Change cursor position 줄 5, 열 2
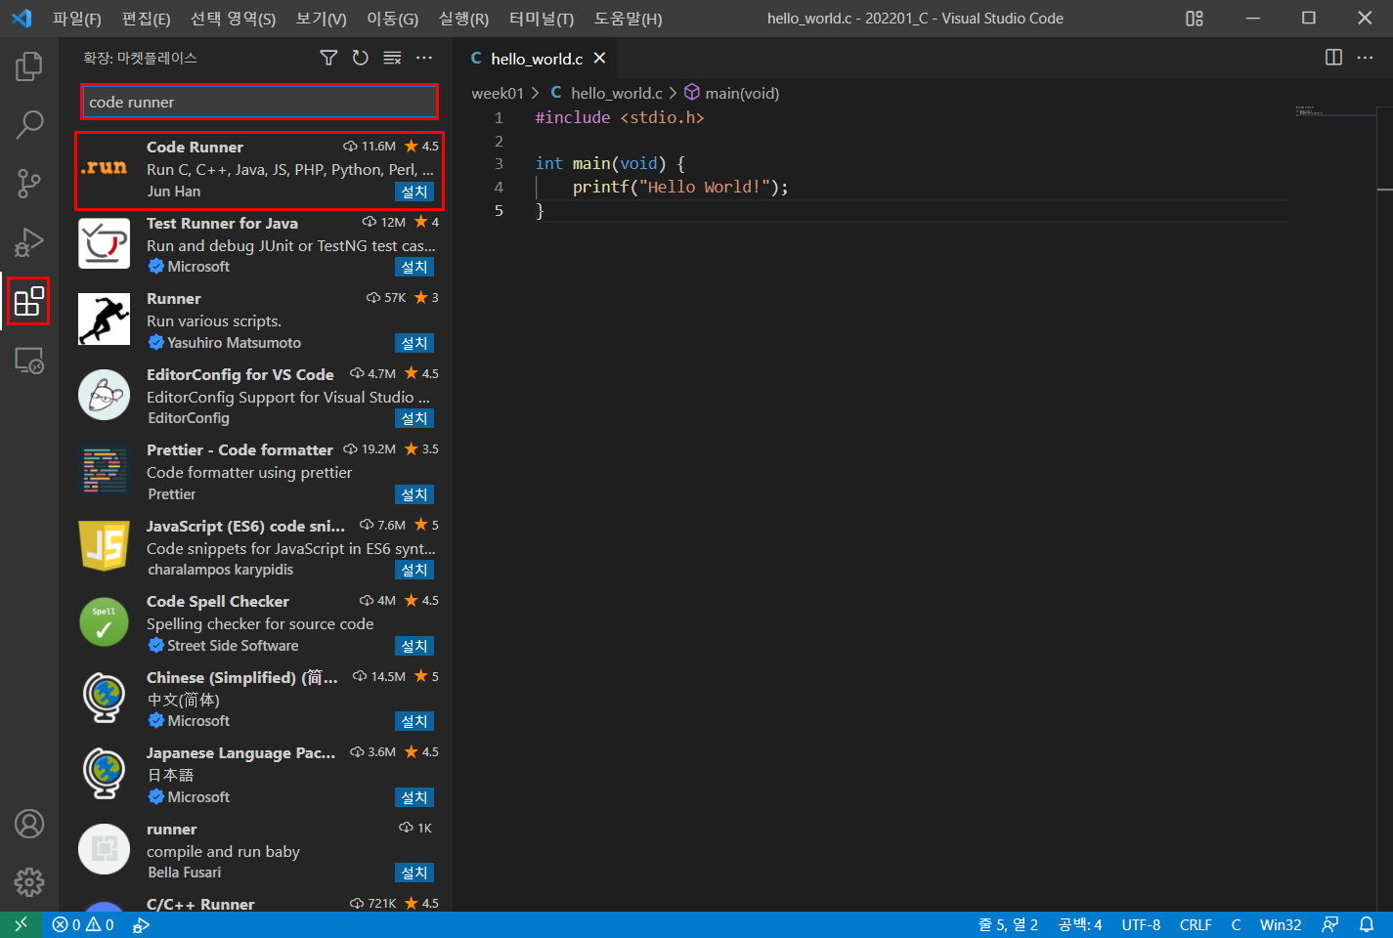The image size is (1393, 938). click(x=1008, y=925)
